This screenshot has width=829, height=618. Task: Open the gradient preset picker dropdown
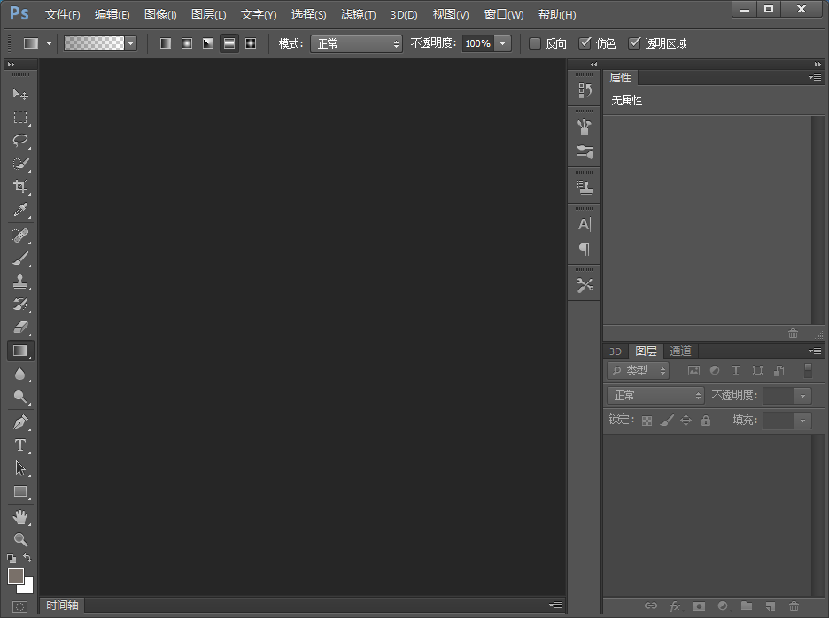point(130,42)
